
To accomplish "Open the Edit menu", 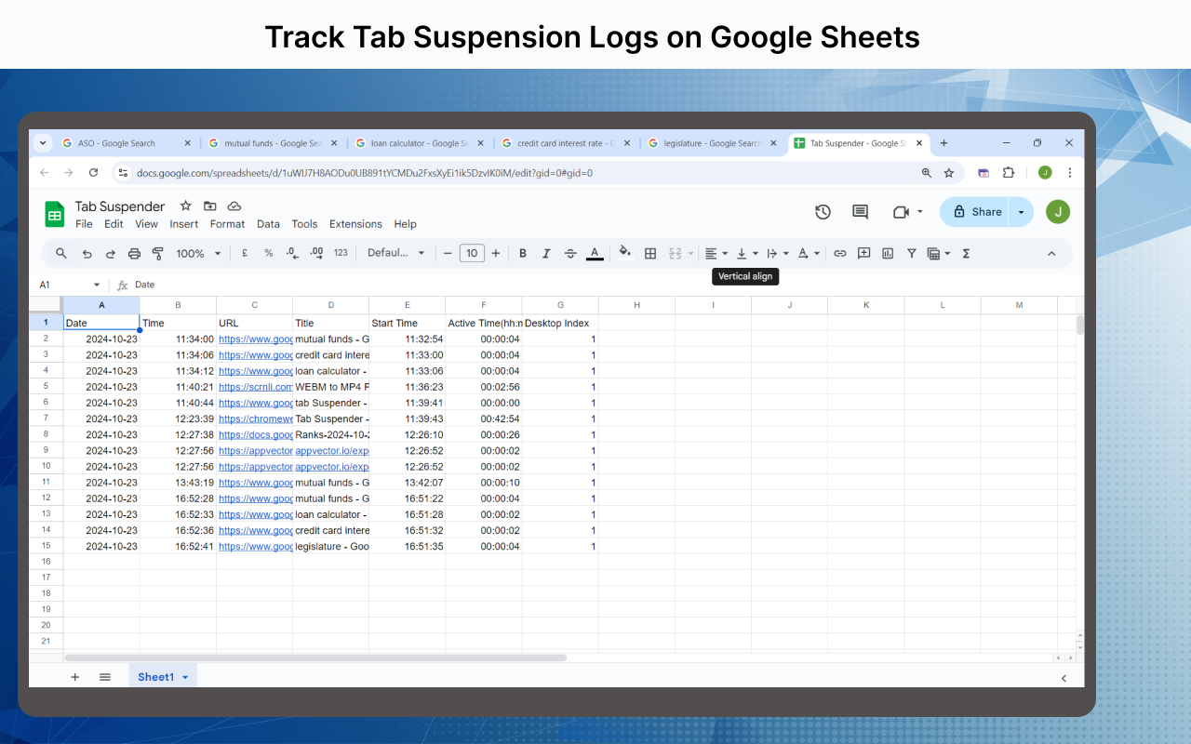I will [114, 224].
